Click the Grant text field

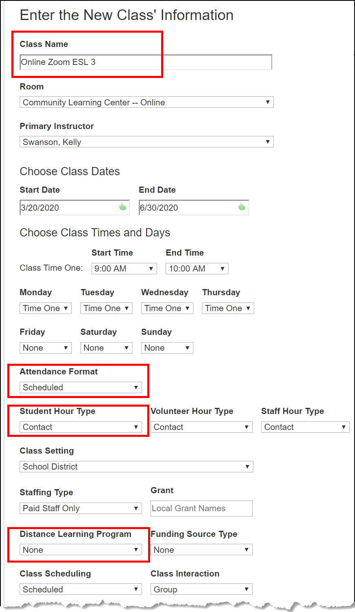click(x=201, y=508)
